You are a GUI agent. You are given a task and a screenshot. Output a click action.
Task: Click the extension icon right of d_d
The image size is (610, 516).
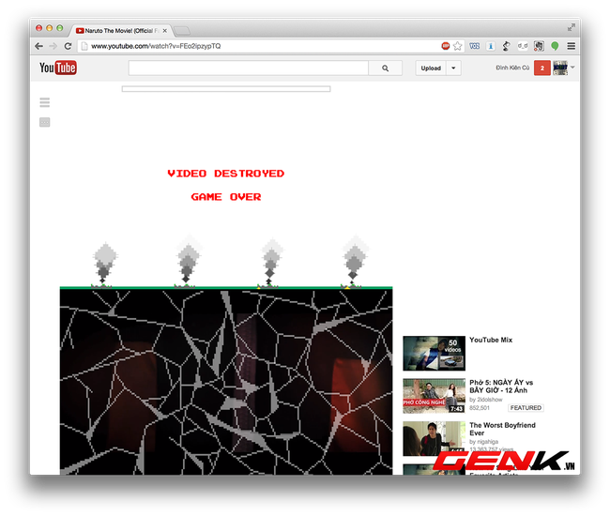(539, 46)
